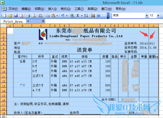
Task: Open print preview
Action: coord(34,16)
